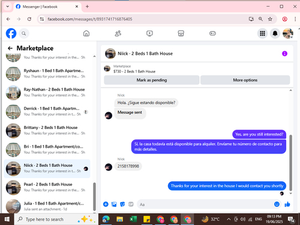300x225 pixels.
Task: Click the phone number message 2158178998
Action: tap(128, 166)
